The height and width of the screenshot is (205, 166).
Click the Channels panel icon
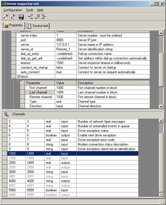[x=6, y=114]
